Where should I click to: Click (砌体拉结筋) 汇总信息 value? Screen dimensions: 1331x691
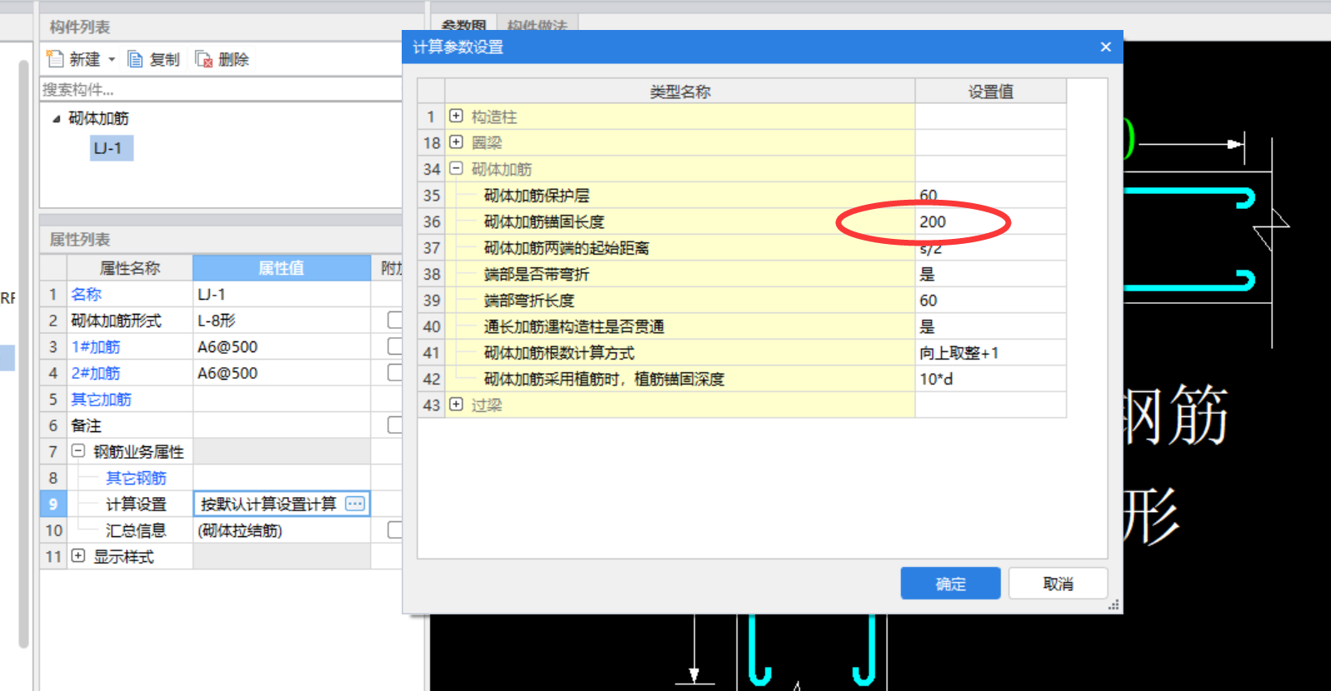(282, 530)
